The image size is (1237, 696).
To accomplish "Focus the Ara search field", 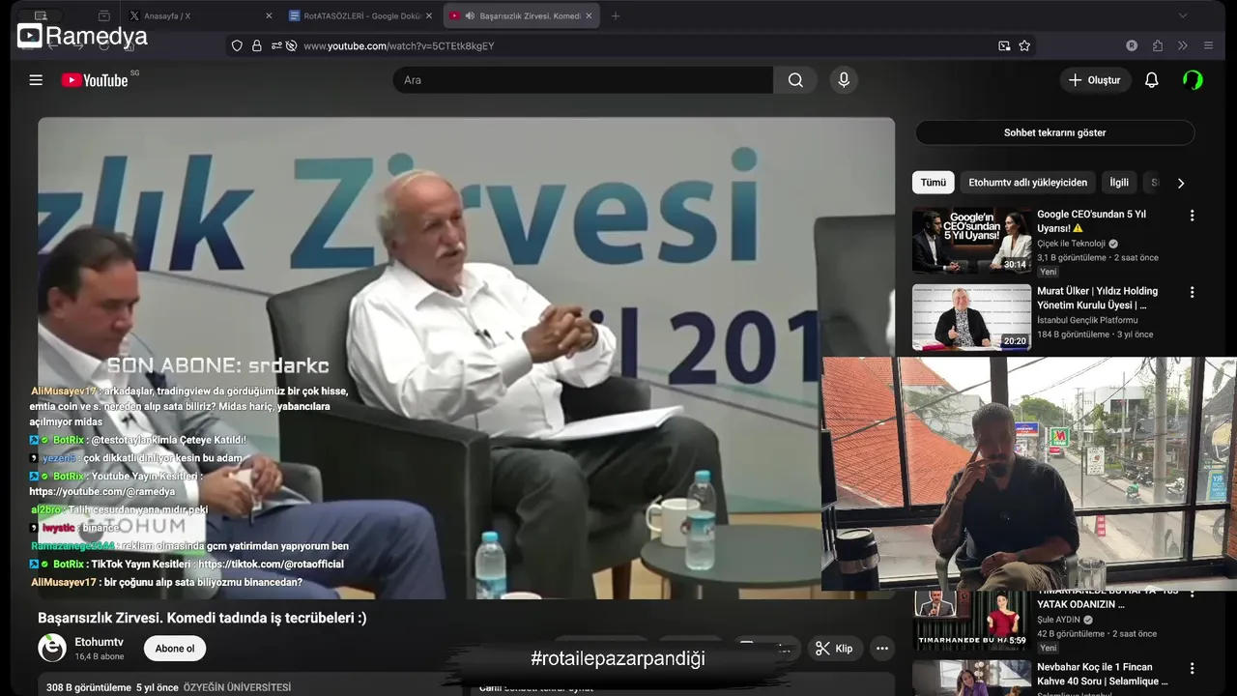I will [x=583, y=80].
